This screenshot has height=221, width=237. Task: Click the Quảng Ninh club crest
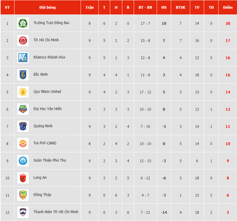point(23,126)
